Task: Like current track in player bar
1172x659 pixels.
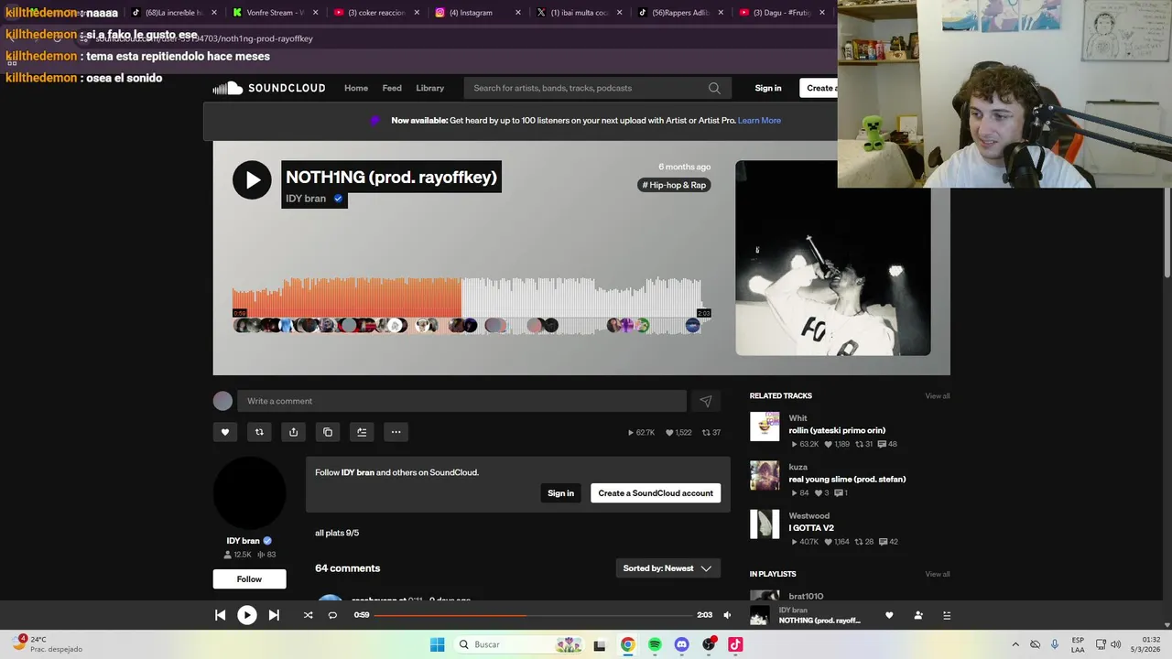Action: point(889,615)
